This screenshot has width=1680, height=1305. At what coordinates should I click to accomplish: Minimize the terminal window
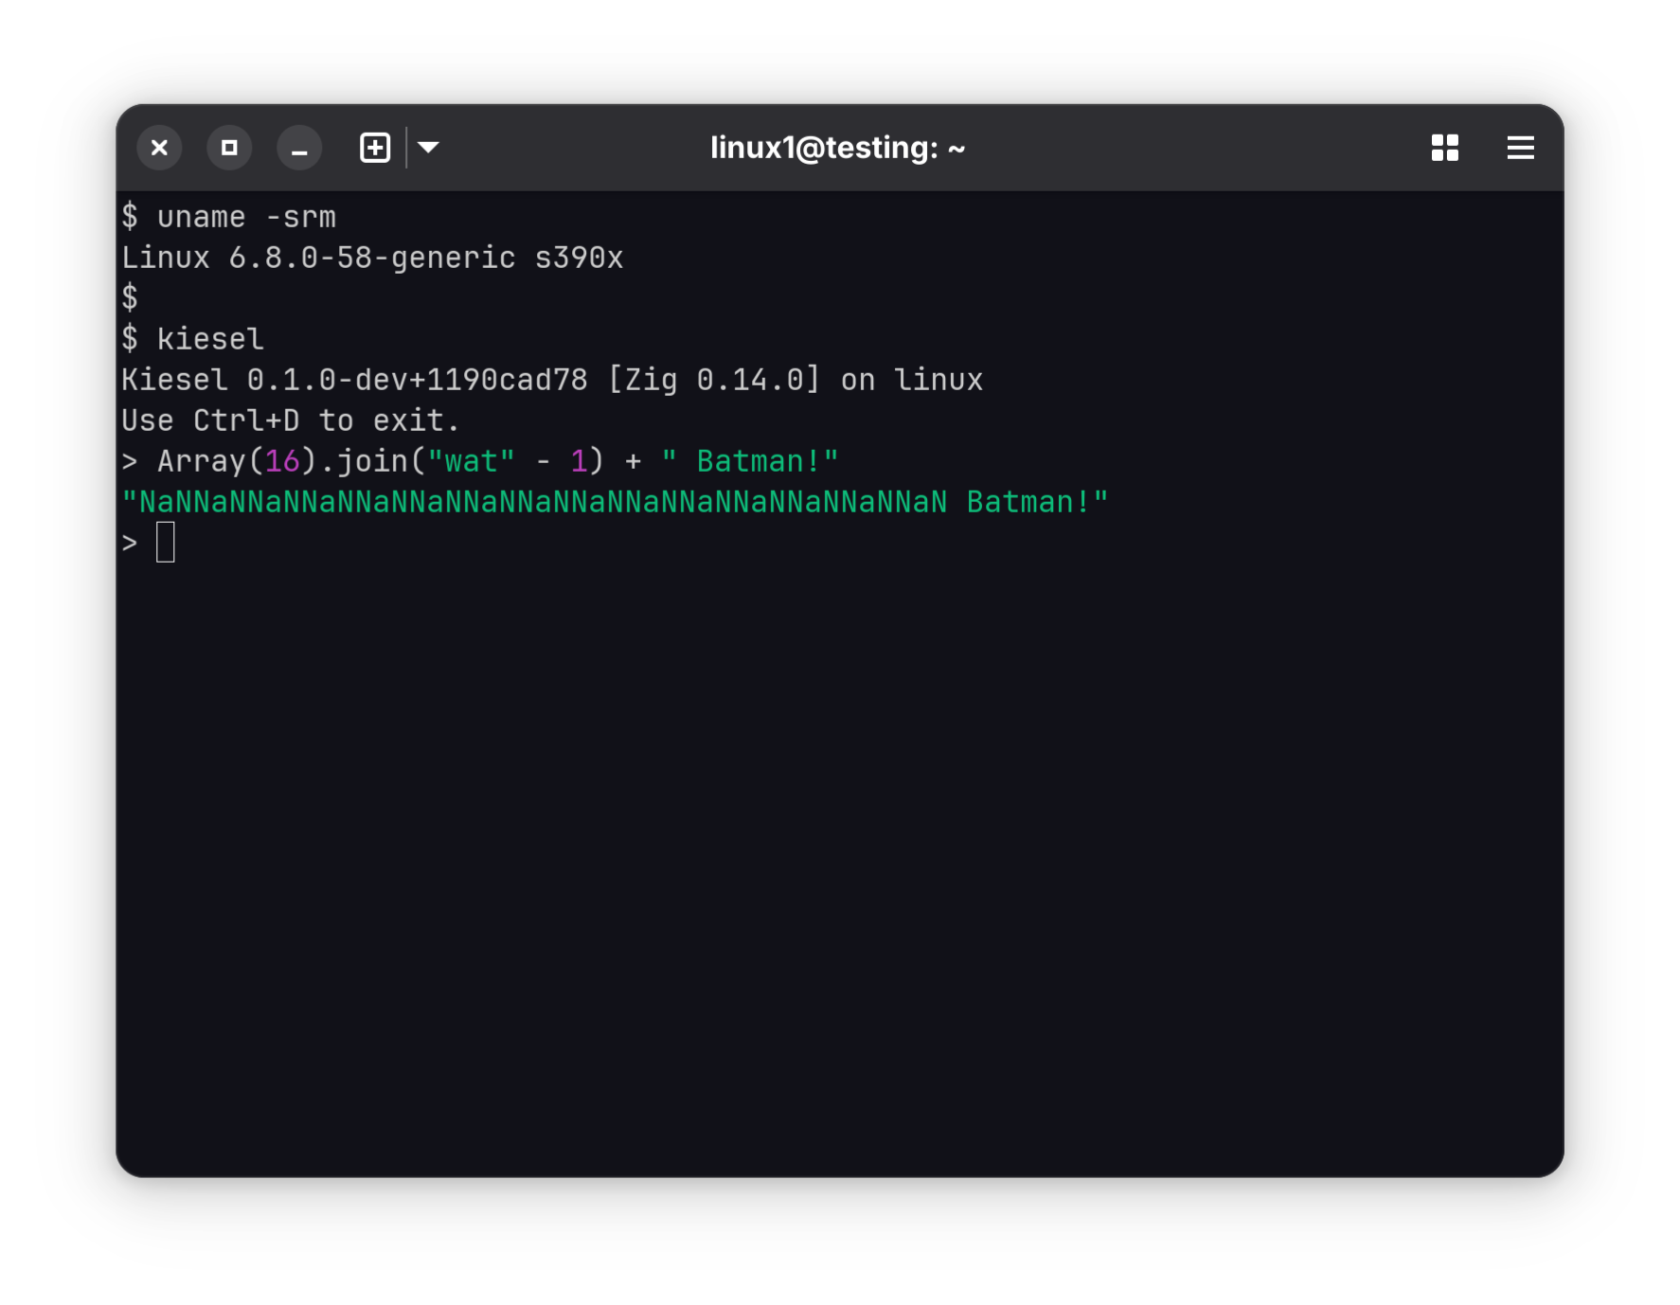(x=299, y=148)
